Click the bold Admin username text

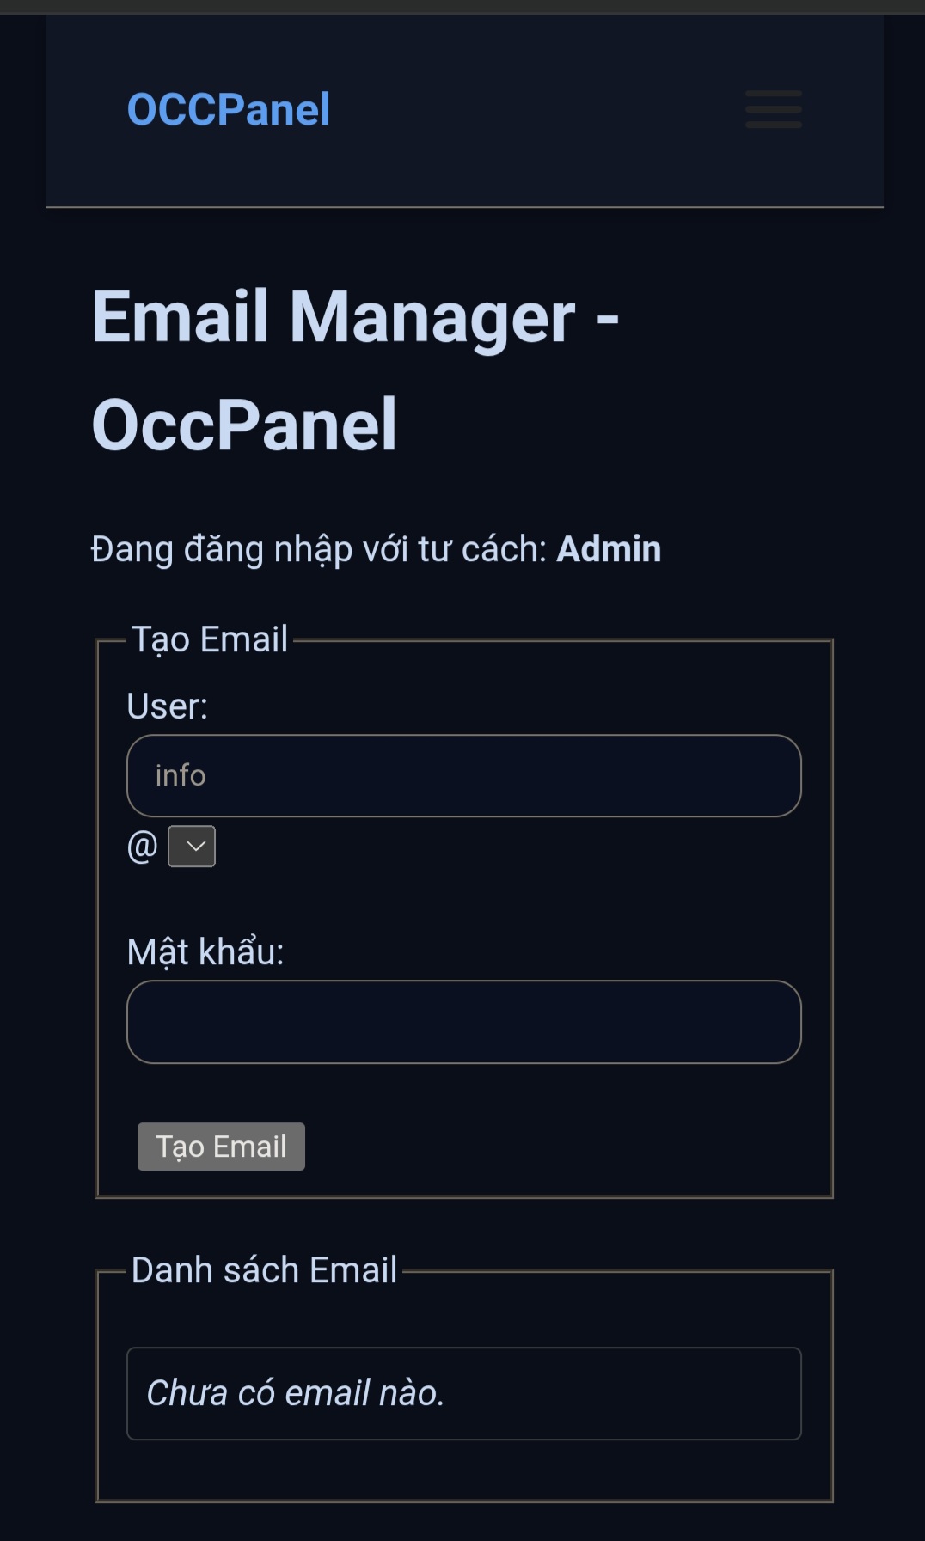pos(609,549)
